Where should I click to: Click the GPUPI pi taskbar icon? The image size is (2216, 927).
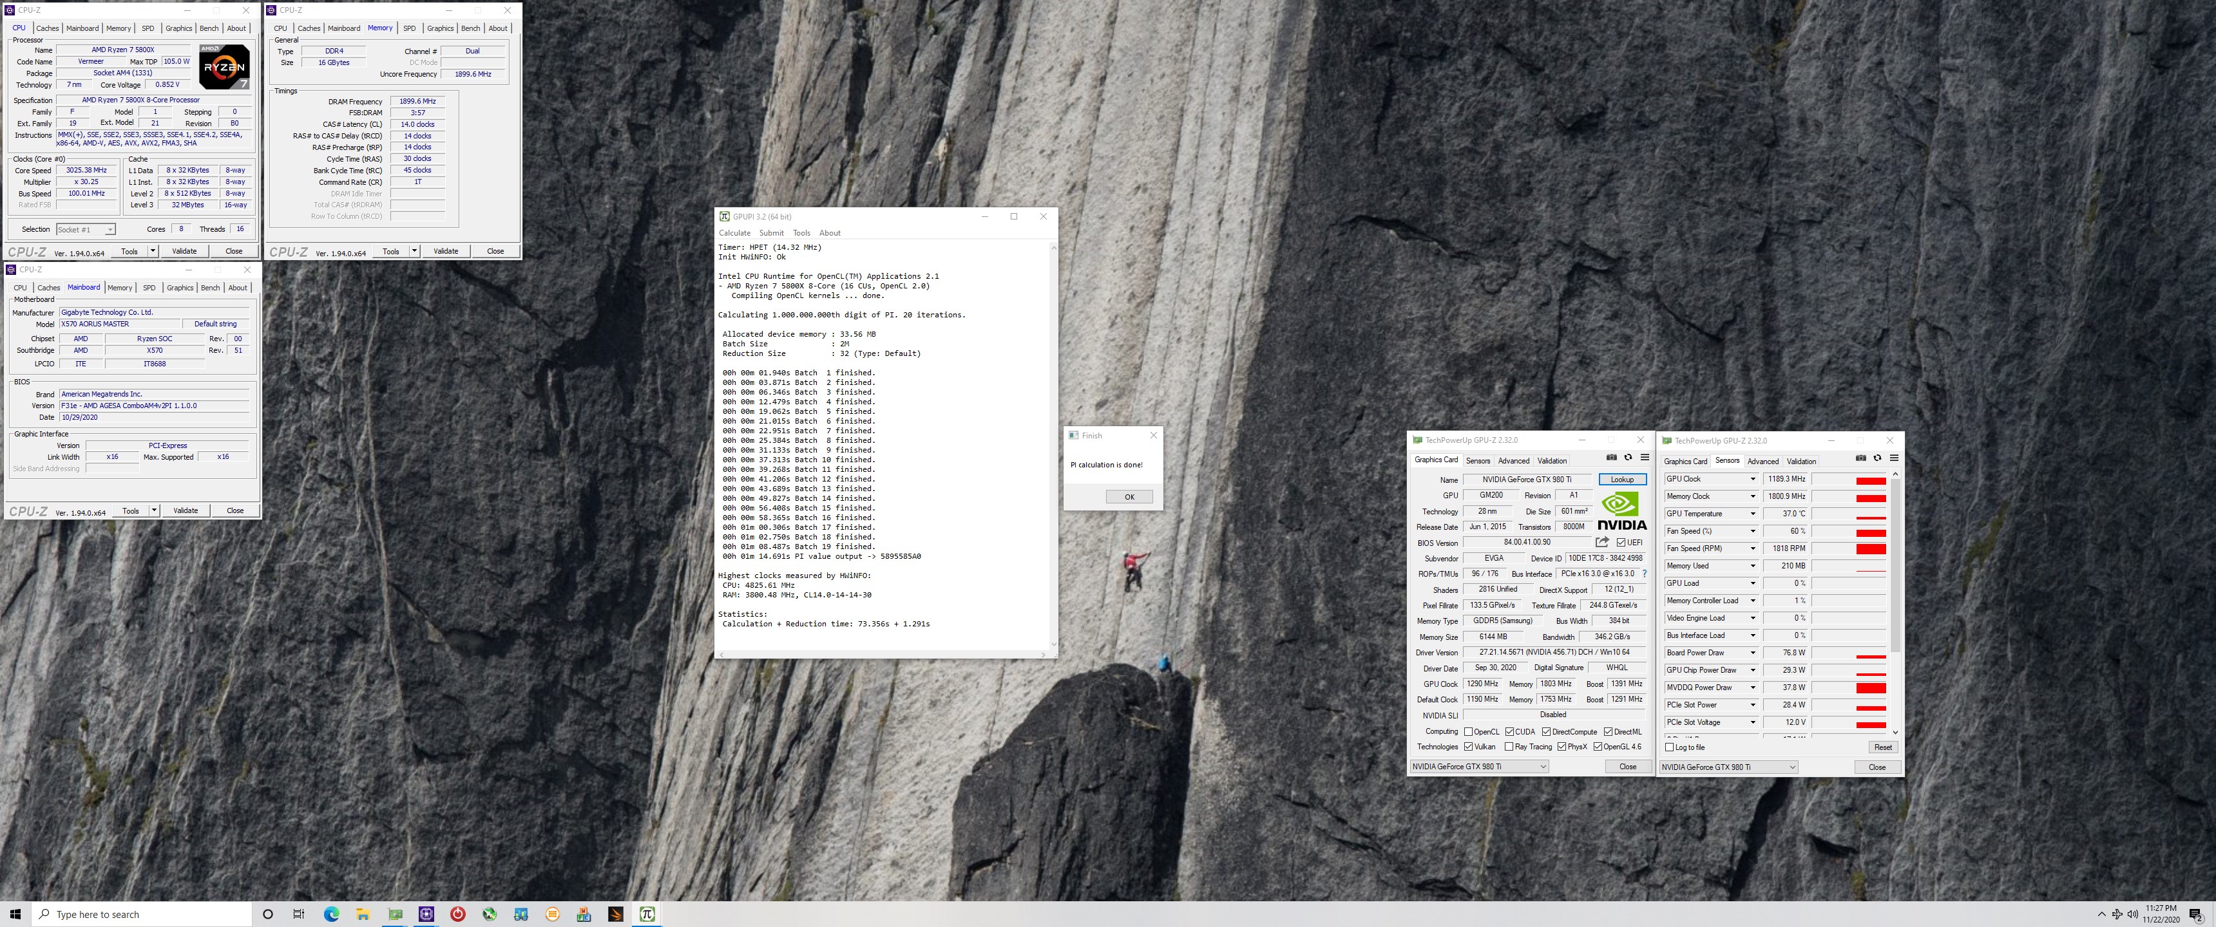647,914
